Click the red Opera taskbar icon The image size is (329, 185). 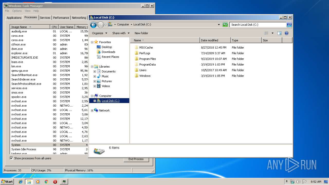pyautogui.click(x=55, y=182)
